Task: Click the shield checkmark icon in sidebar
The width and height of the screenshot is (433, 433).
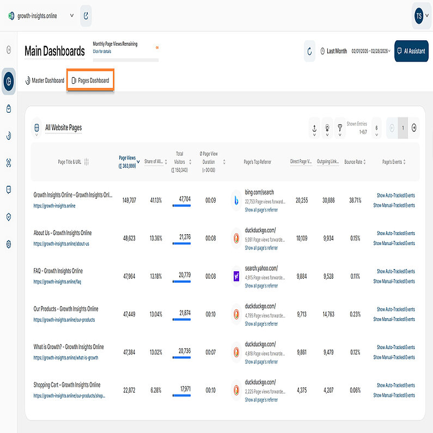Action: (x=9, y=216)
